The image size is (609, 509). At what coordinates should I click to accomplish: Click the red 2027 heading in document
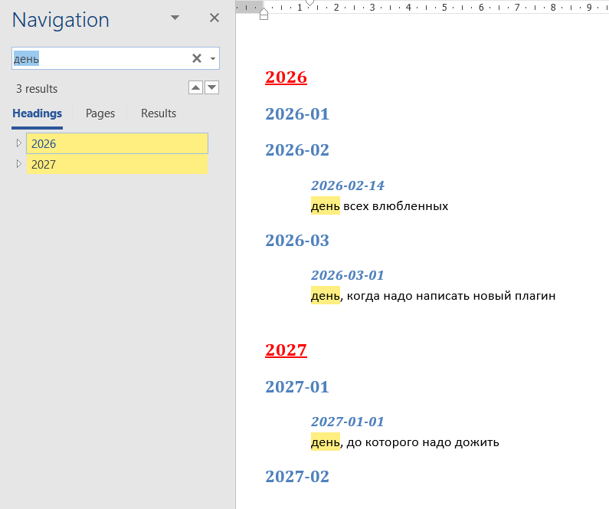286,350
